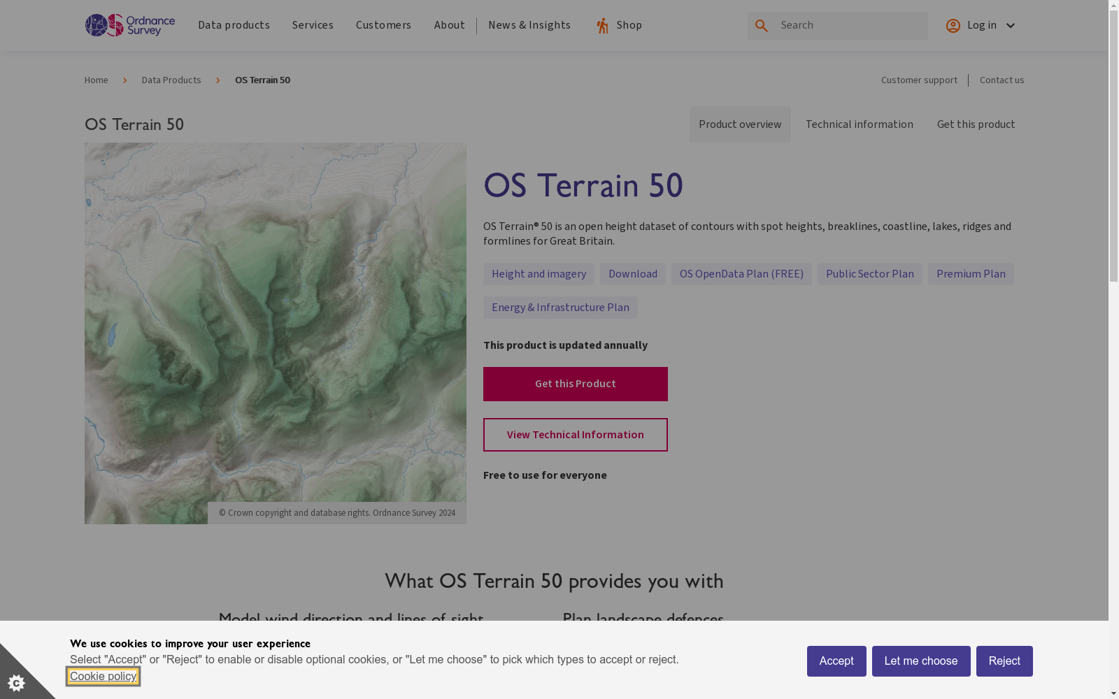
Task: Click the page vertical scrollbar thumb
Action: pos(1113,147)
